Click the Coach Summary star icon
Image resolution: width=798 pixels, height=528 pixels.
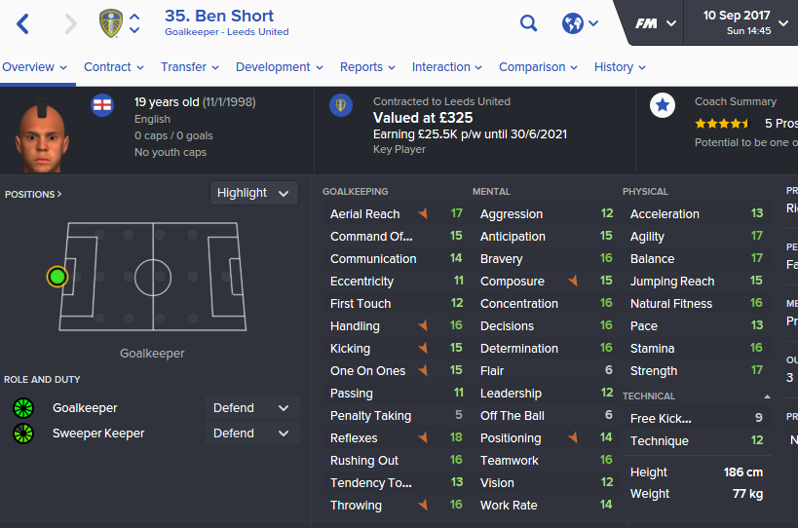coord(663,105)
